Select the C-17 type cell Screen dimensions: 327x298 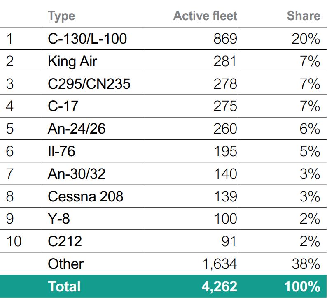coord(63,106)
